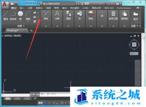Add a new layout with plus button
The image size is (146, 107).
pyautogui.click(x=35, y=99)
